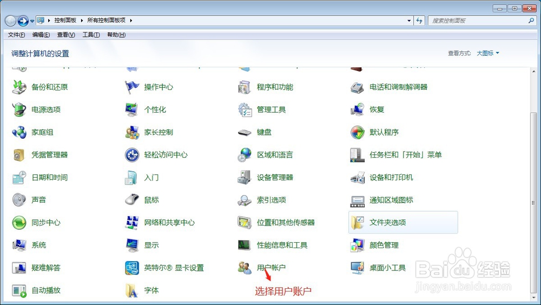Click the 显示 link text
Viewport: 541px width, 305px height.
click(151, 245)
